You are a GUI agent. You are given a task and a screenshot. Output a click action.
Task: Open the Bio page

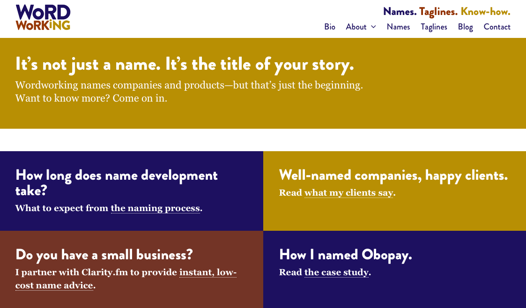click(330, 27)
